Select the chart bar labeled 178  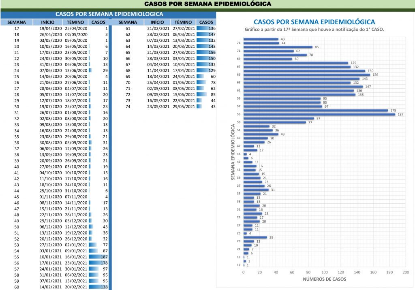pyautogui.click(x=316, y=110)
